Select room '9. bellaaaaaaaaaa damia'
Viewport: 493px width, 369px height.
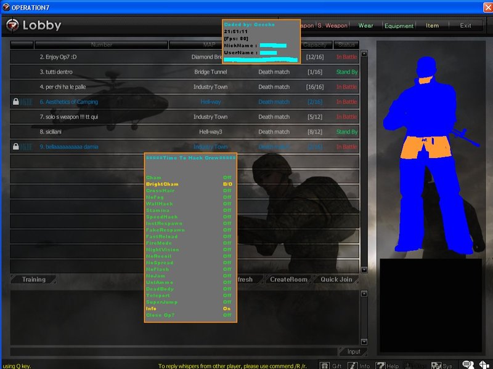tap(184, 146)
